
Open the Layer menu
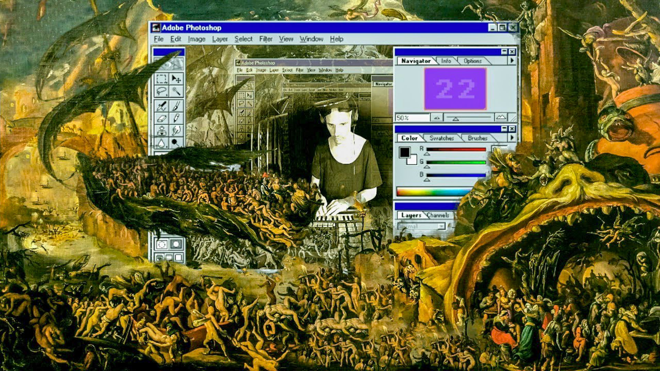pyautogui.click(x=220, y=39)
